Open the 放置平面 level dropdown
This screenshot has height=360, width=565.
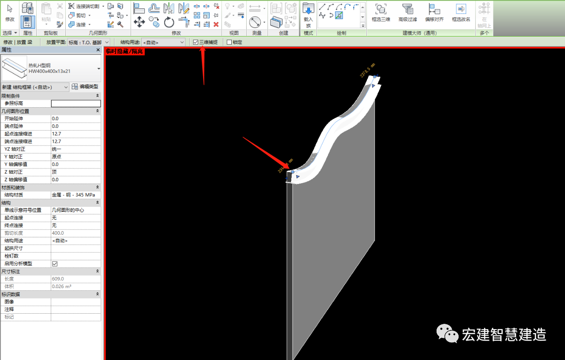coord(89,42)
